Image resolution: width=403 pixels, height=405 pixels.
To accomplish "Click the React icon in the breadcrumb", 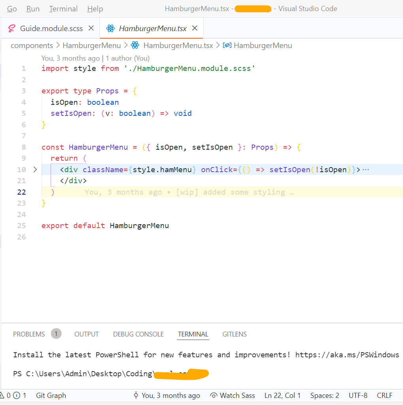I will point(135,45).
